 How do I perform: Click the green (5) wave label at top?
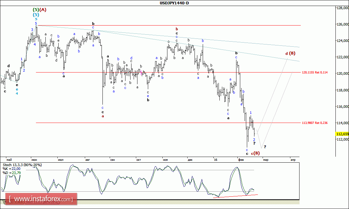(36, 10)
